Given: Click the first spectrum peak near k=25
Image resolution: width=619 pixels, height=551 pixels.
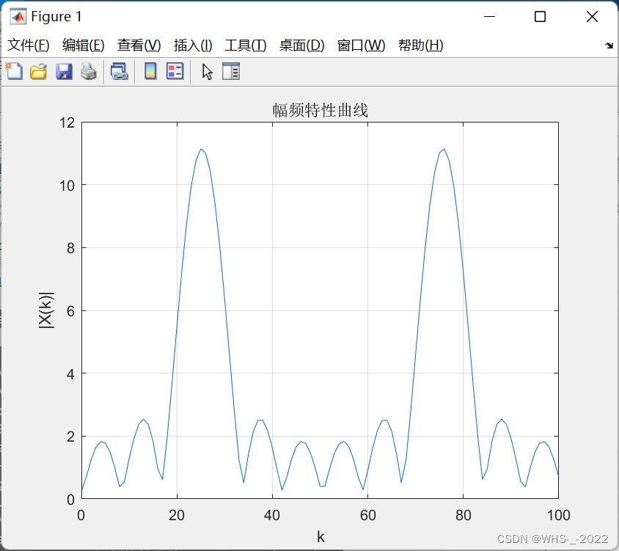Looking at the screenshot, I should point(201,149).
